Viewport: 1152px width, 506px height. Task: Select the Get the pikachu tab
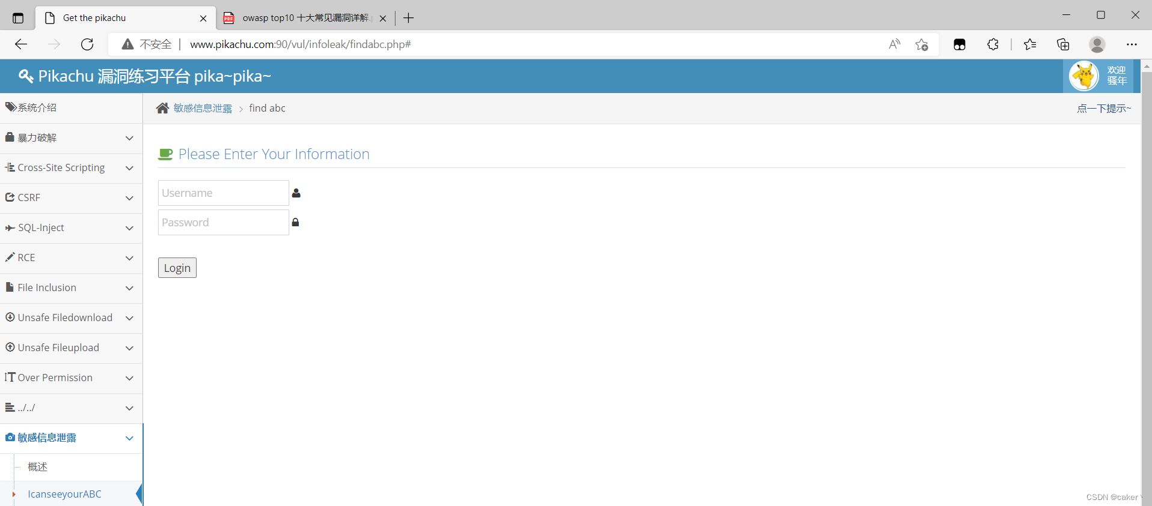125,18
